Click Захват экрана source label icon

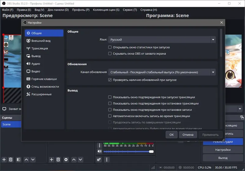click(x=4, y=109)
